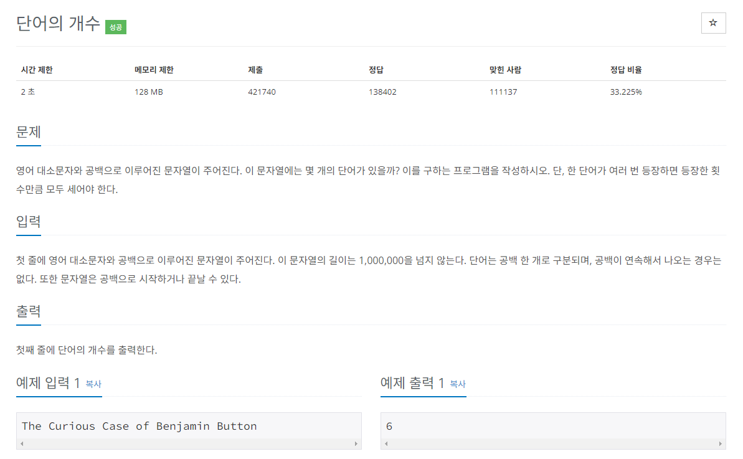743x459 pixels.
Task: Open the problem title 단어의 개수
Action: pos(60,24)
